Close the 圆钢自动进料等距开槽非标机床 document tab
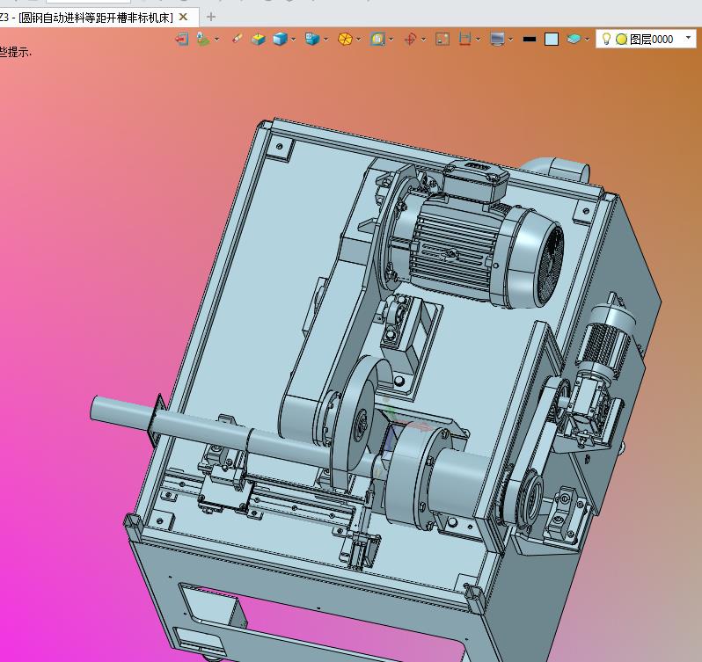702x662 pixels. (183, 17)
